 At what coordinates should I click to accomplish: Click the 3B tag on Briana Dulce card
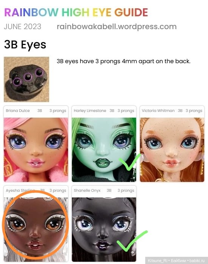pyautogui.click(x=40, y=110)
